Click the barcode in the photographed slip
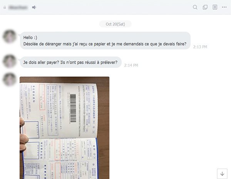Image resolution: width=231 pixels, height=179 pixels. click(x=73, y=108)
